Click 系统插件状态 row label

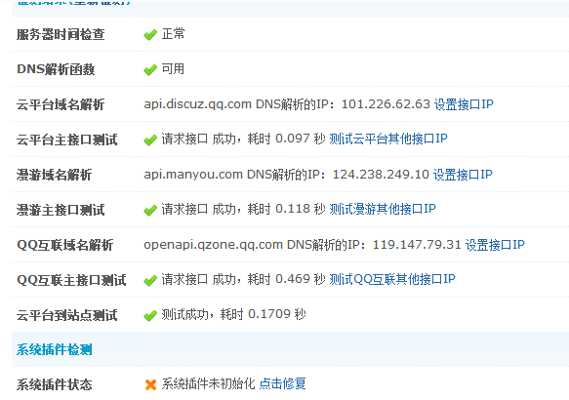point(54,384)
